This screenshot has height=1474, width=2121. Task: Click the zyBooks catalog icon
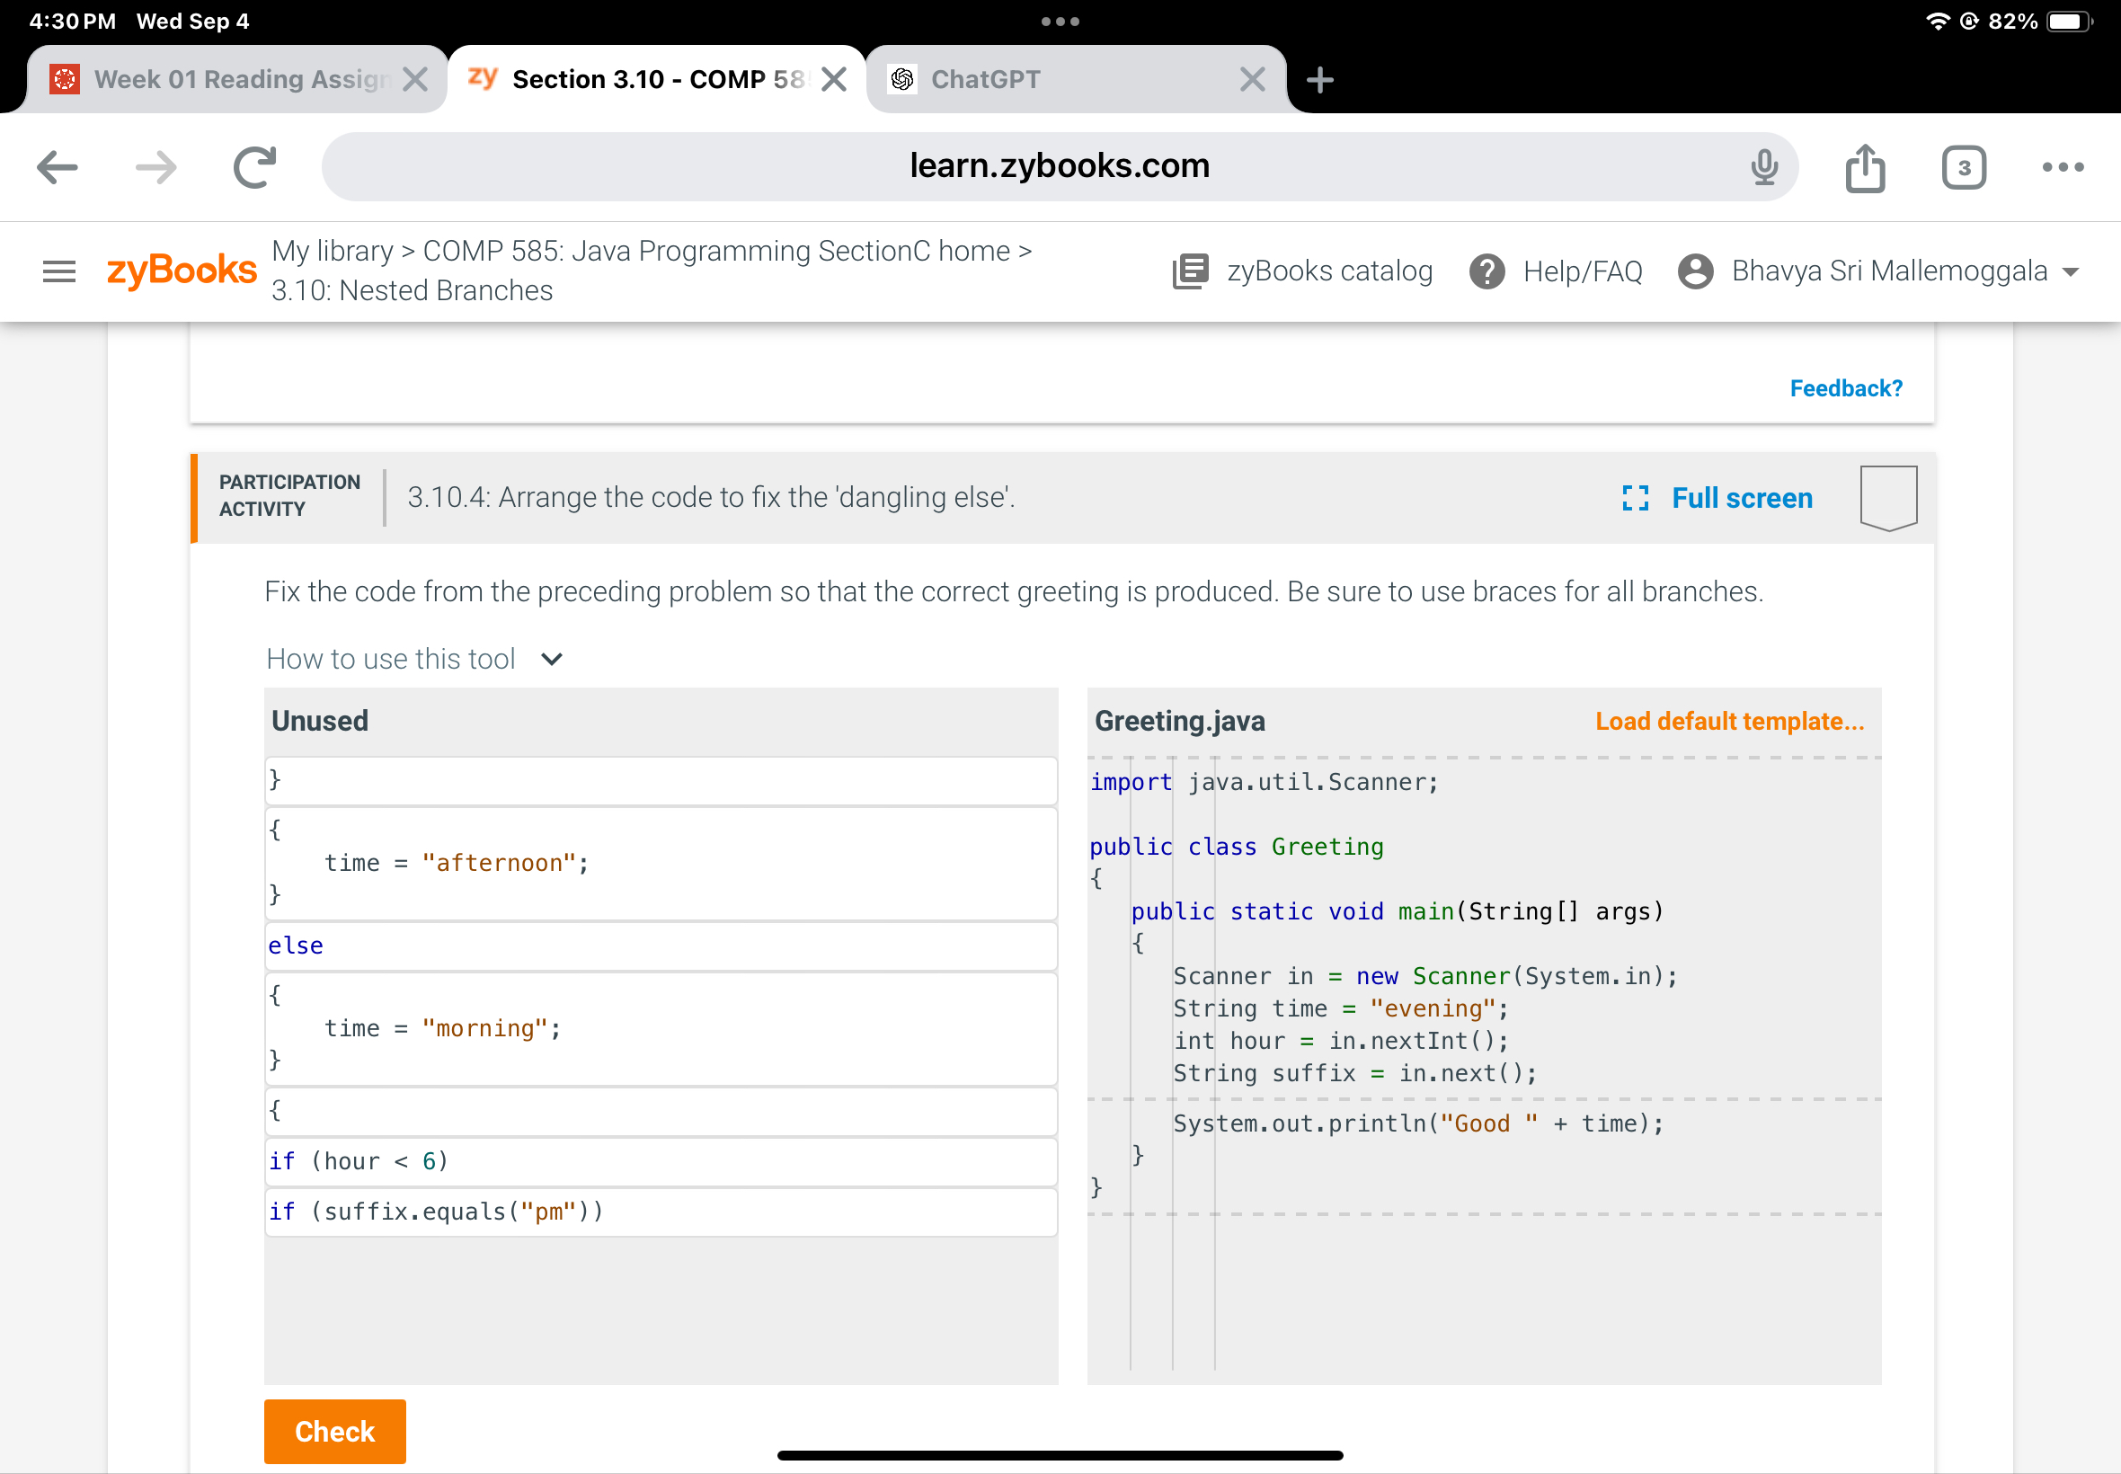tap(1190, 271)
